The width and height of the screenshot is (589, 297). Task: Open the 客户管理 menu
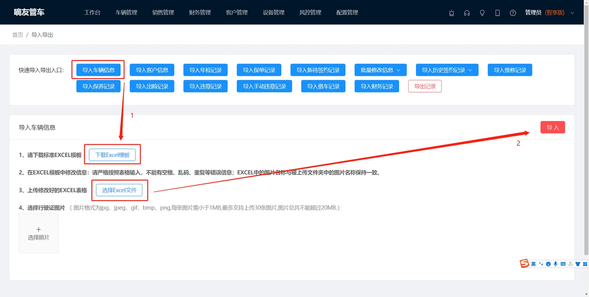(x=237, y=13)
